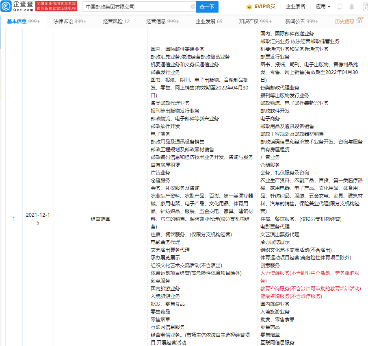Click the 查一下 search button
Screen dimensions: 368x346
pos(207,7)
